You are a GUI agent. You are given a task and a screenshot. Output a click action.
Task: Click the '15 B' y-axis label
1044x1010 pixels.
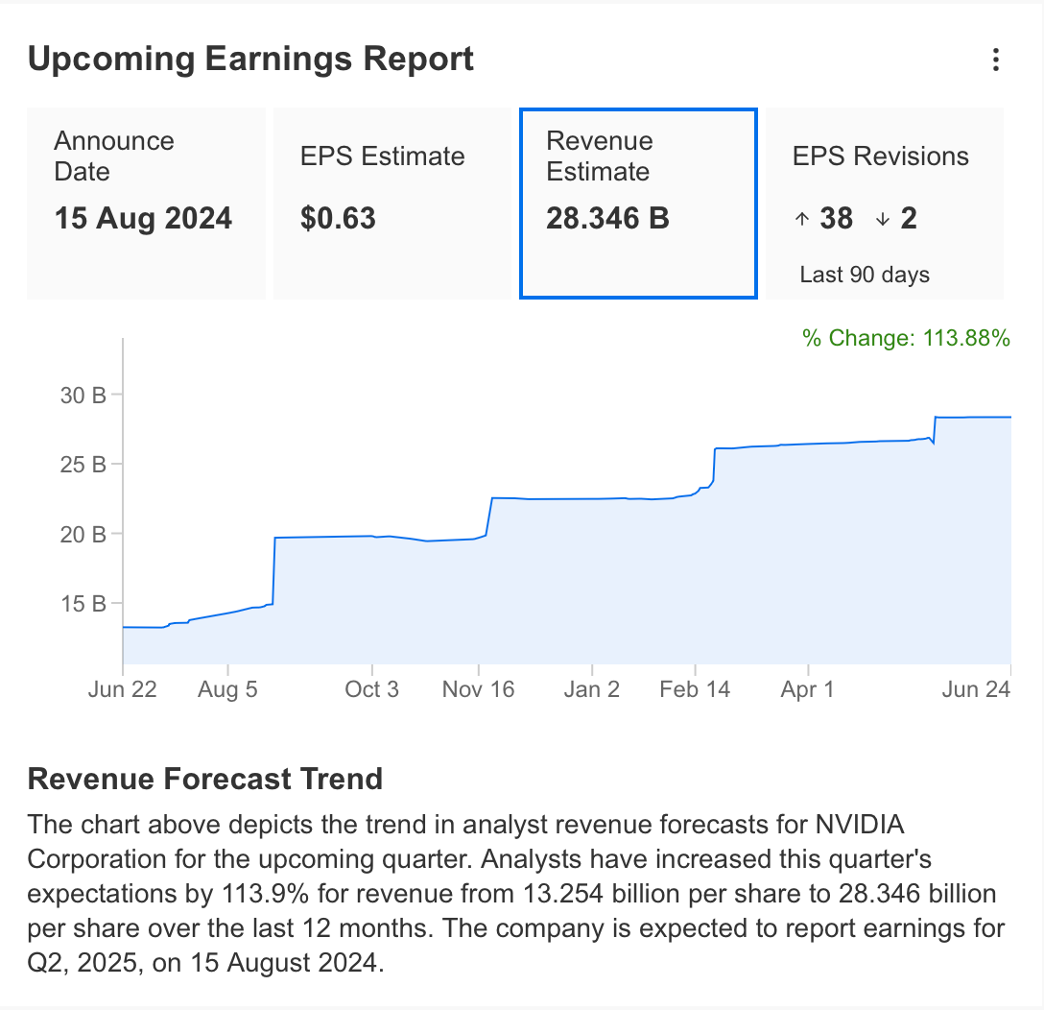(83, 604)
